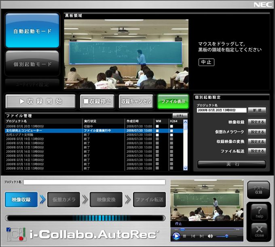Click 設定する next to 仮想カメラワーク
Image resolution: width=275 pixels, height=247 pixels.
tap(257, 132)
